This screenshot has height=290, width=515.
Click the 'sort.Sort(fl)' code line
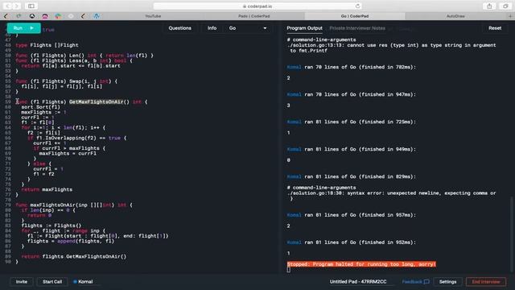[41, 107]
